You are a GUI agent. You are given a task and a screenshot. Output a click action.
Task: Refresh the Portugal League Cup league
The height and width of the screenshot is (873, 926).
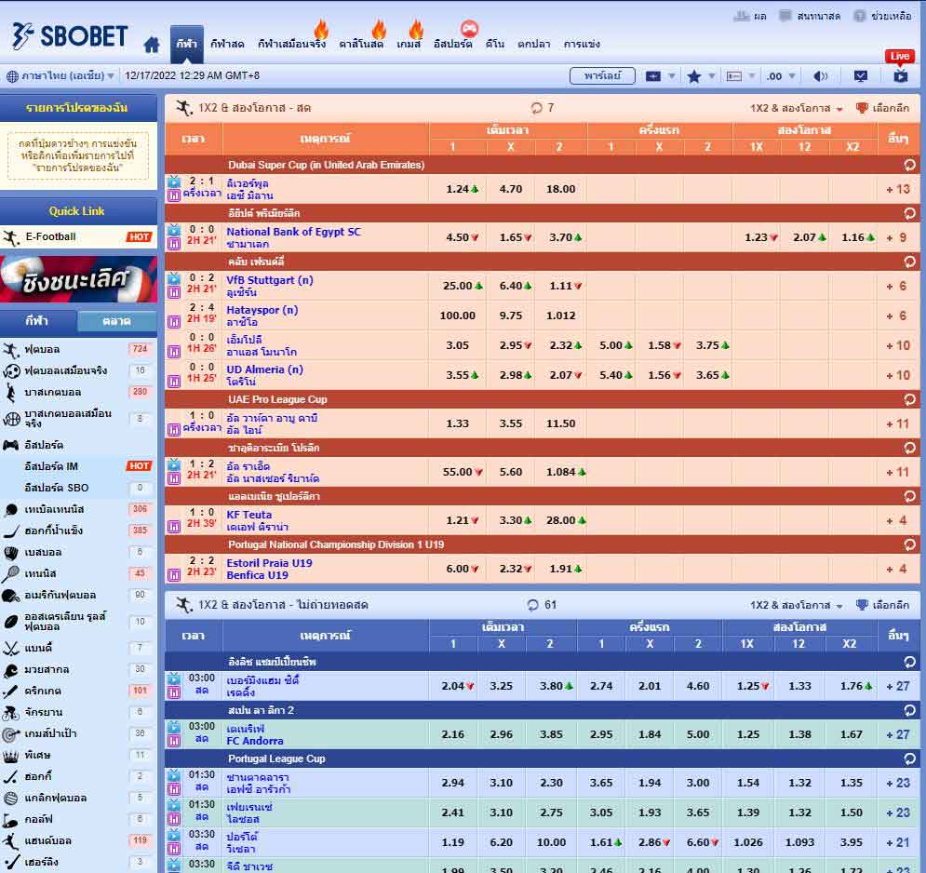click(x=909, y=759)
